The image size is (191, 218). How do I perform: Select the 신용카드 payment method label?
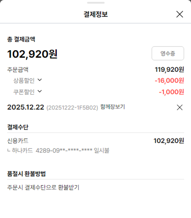[18, 141]
